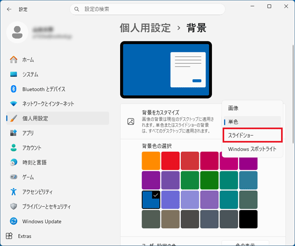The height and width of the screenshot is (246, 295).
Task: Click the paintbrush 個人用設定 icon
Action: (13, 118)
